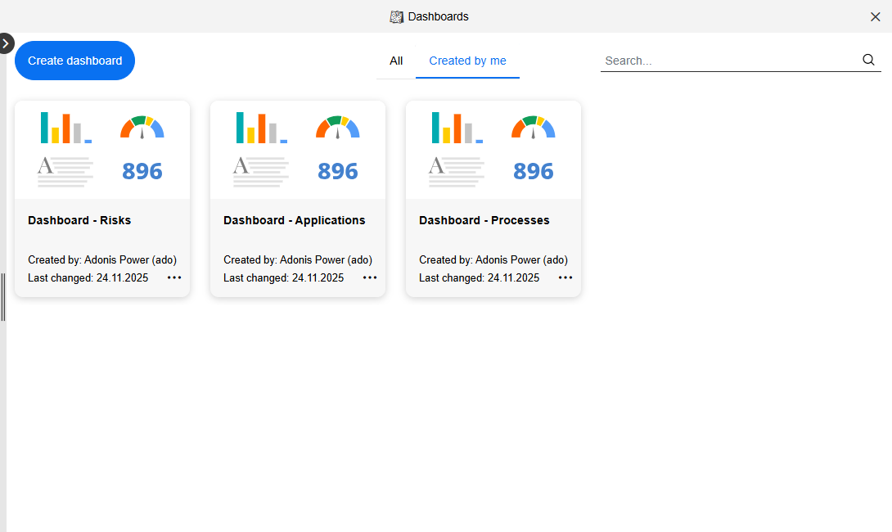This screenshot has width=892, height=532.
Task: Click the bar chart icon on Dashboard - Risks thumbnail
Action: tap(65, 128)
